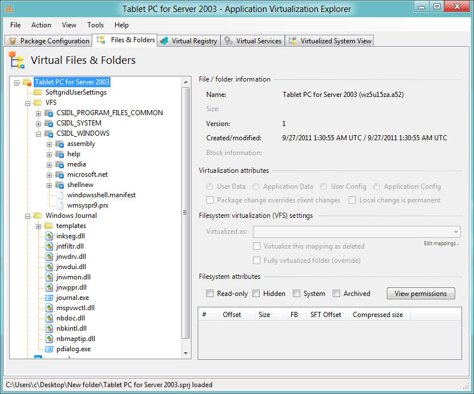Click the inkseg.dll file icon

click(x=49, y=236)
